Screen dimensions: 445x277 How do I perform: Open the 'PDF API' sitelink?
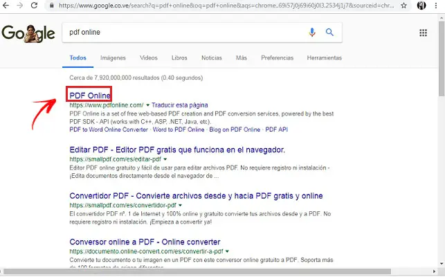(276, 129)
